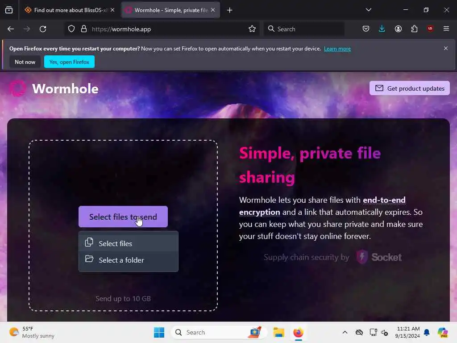457x343 pixels.
Task: Launch File Explorer from taskbar
Action: 278,332
